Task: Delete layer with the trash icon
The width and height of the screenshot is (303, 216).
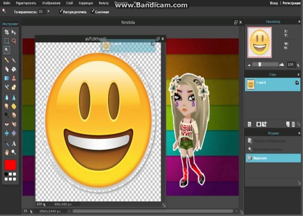Action: tap(293, 124)
